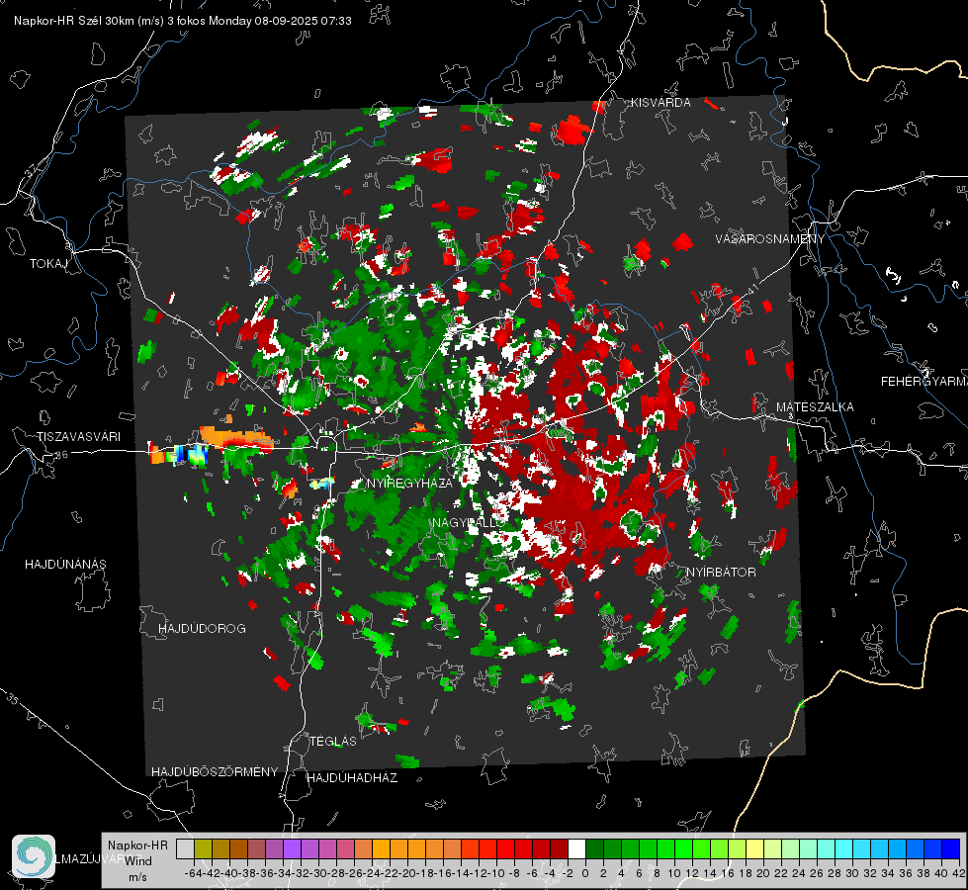Click the light gray swatch starting the wind legend
Image resolution: width=968 pixels, height=890 pixels.
click(185, 849)
